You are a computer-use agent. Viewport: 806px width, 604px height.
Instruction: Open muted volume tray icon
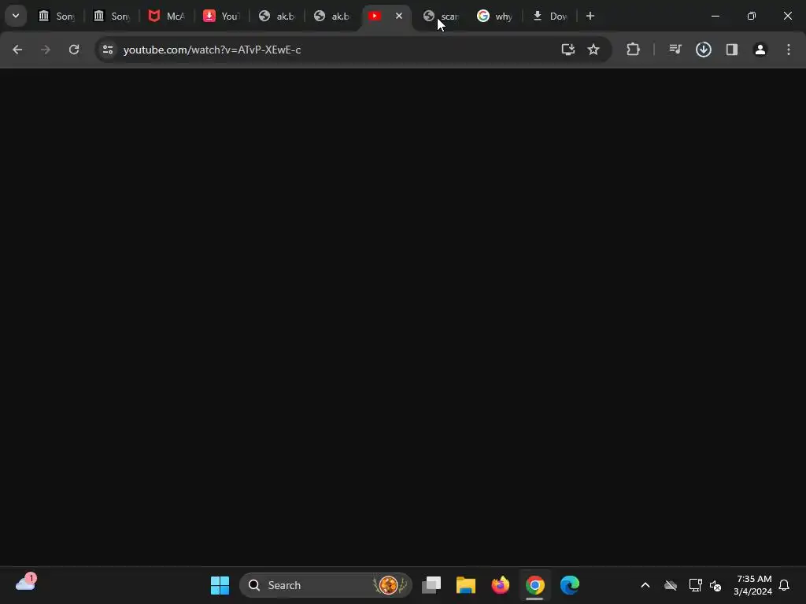tap(715, 585)
